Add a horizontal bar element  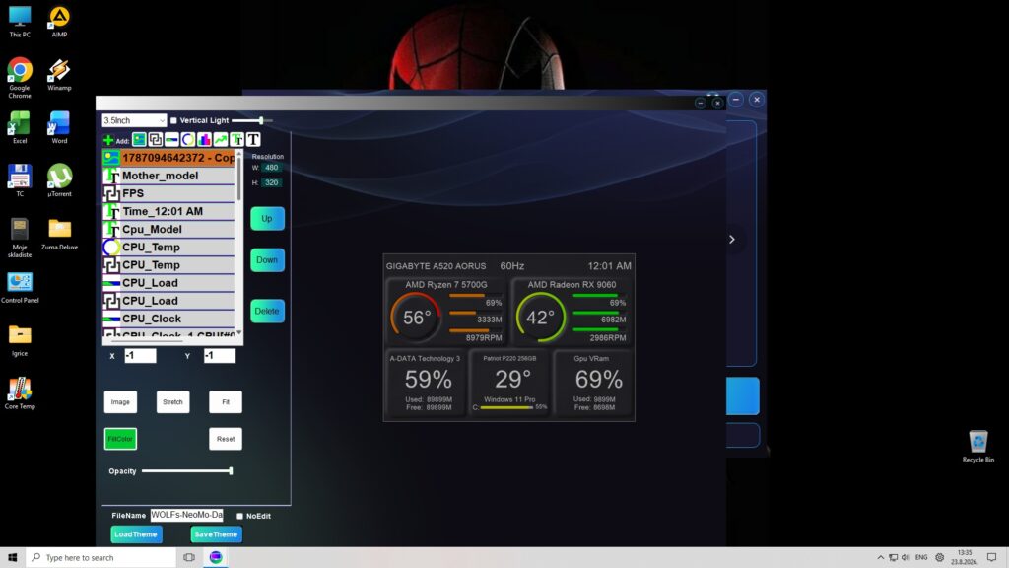[x=171, y=140]
